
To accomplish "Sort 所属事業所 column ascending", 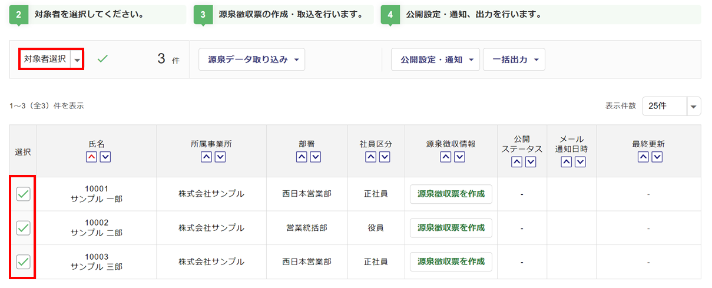I will click(x=206, y=157).
